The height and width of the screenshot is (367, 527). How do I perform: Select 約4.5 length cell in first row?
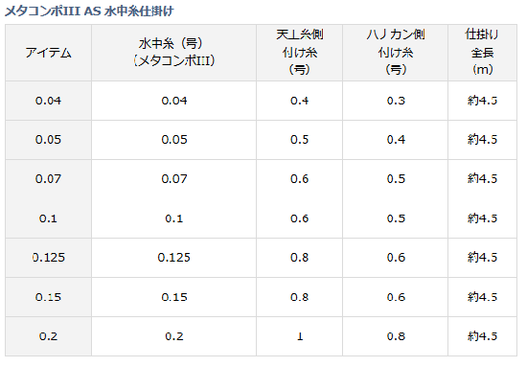(x=482, y=101)
